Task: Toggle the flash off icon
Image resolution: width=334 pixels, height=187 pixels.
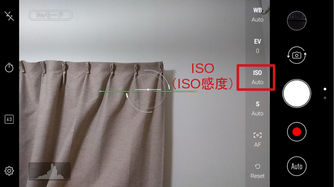Action: 9,16
